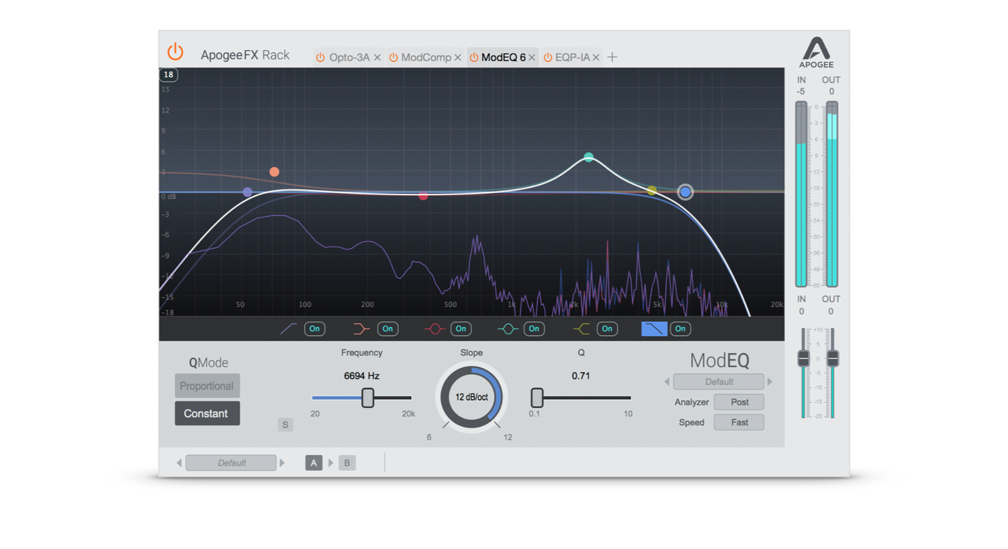Add a new plugin with the plus icon

(x=612, y=57)
